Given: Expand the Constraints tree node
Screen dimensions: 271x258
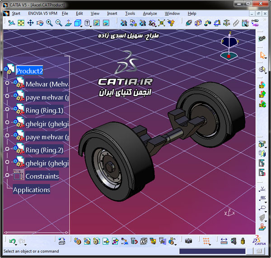Looking at the screenshot, I should pos(7,175).
